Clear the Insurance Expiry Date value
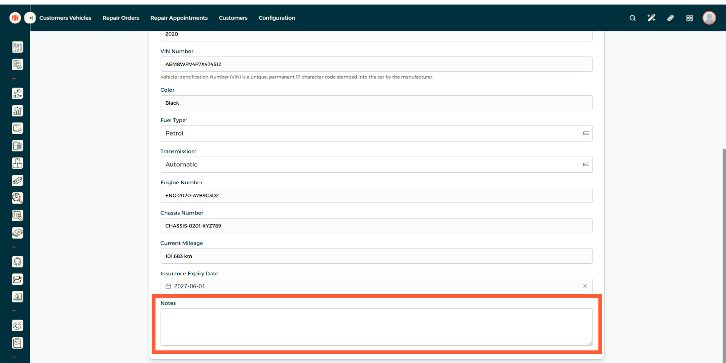Viewport: 726px width, 363px height. pyautogui.click(x=585, y=286)
